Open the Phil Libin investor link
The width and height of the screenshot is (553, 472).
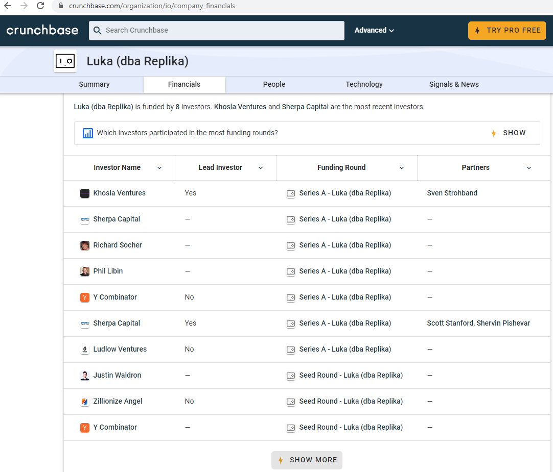pos(108,271)
